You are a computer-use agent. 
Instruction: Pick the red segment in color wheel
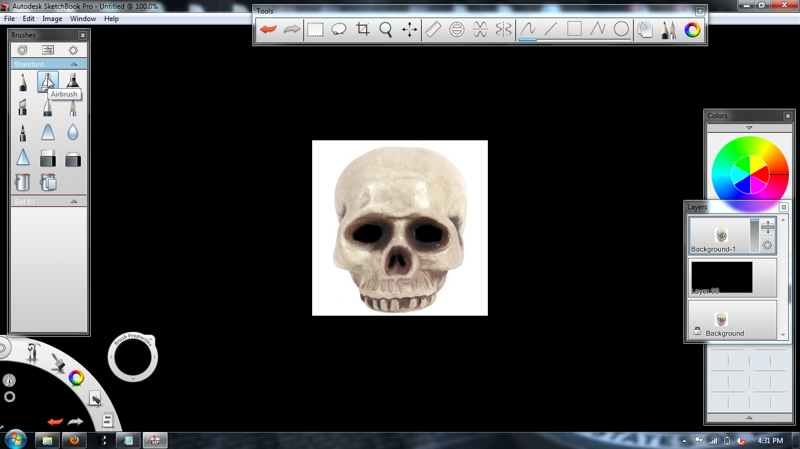759,174
